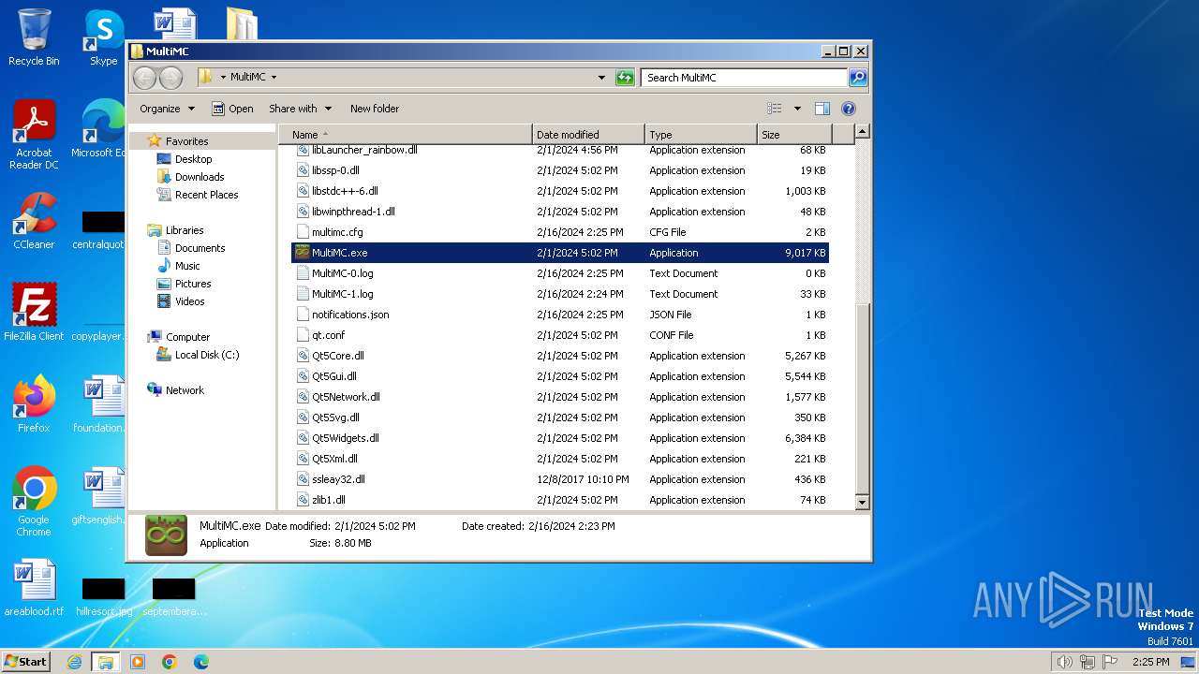The width and height of the screenshot is (1199, 674).
Task: Click Chrome icon in taskbar
Action: point(170,662)
